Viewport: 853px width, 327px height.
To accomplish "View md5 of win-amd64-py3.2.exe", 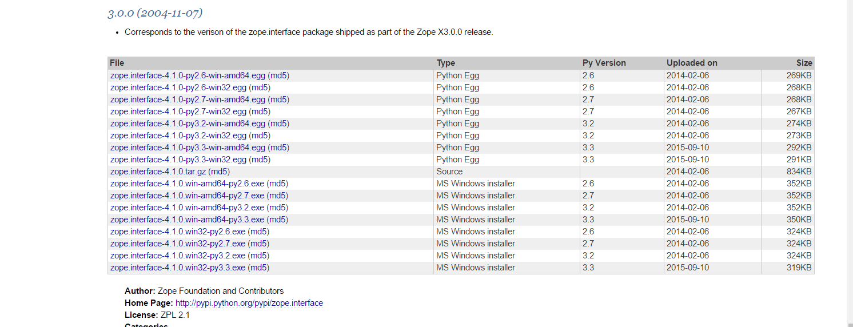I will coord(277,208).
